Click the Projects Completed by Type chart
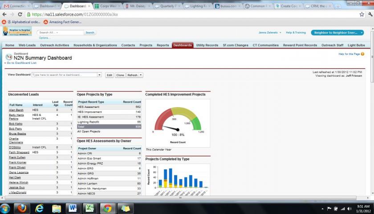Screen dimensions: 374x214 pos(178,180)
